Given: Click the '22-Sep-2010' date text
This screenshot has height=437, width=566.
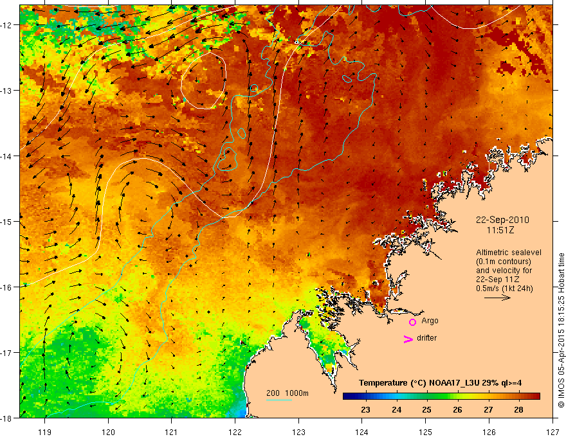Looking at the screenshot, I should pos(502,220).
